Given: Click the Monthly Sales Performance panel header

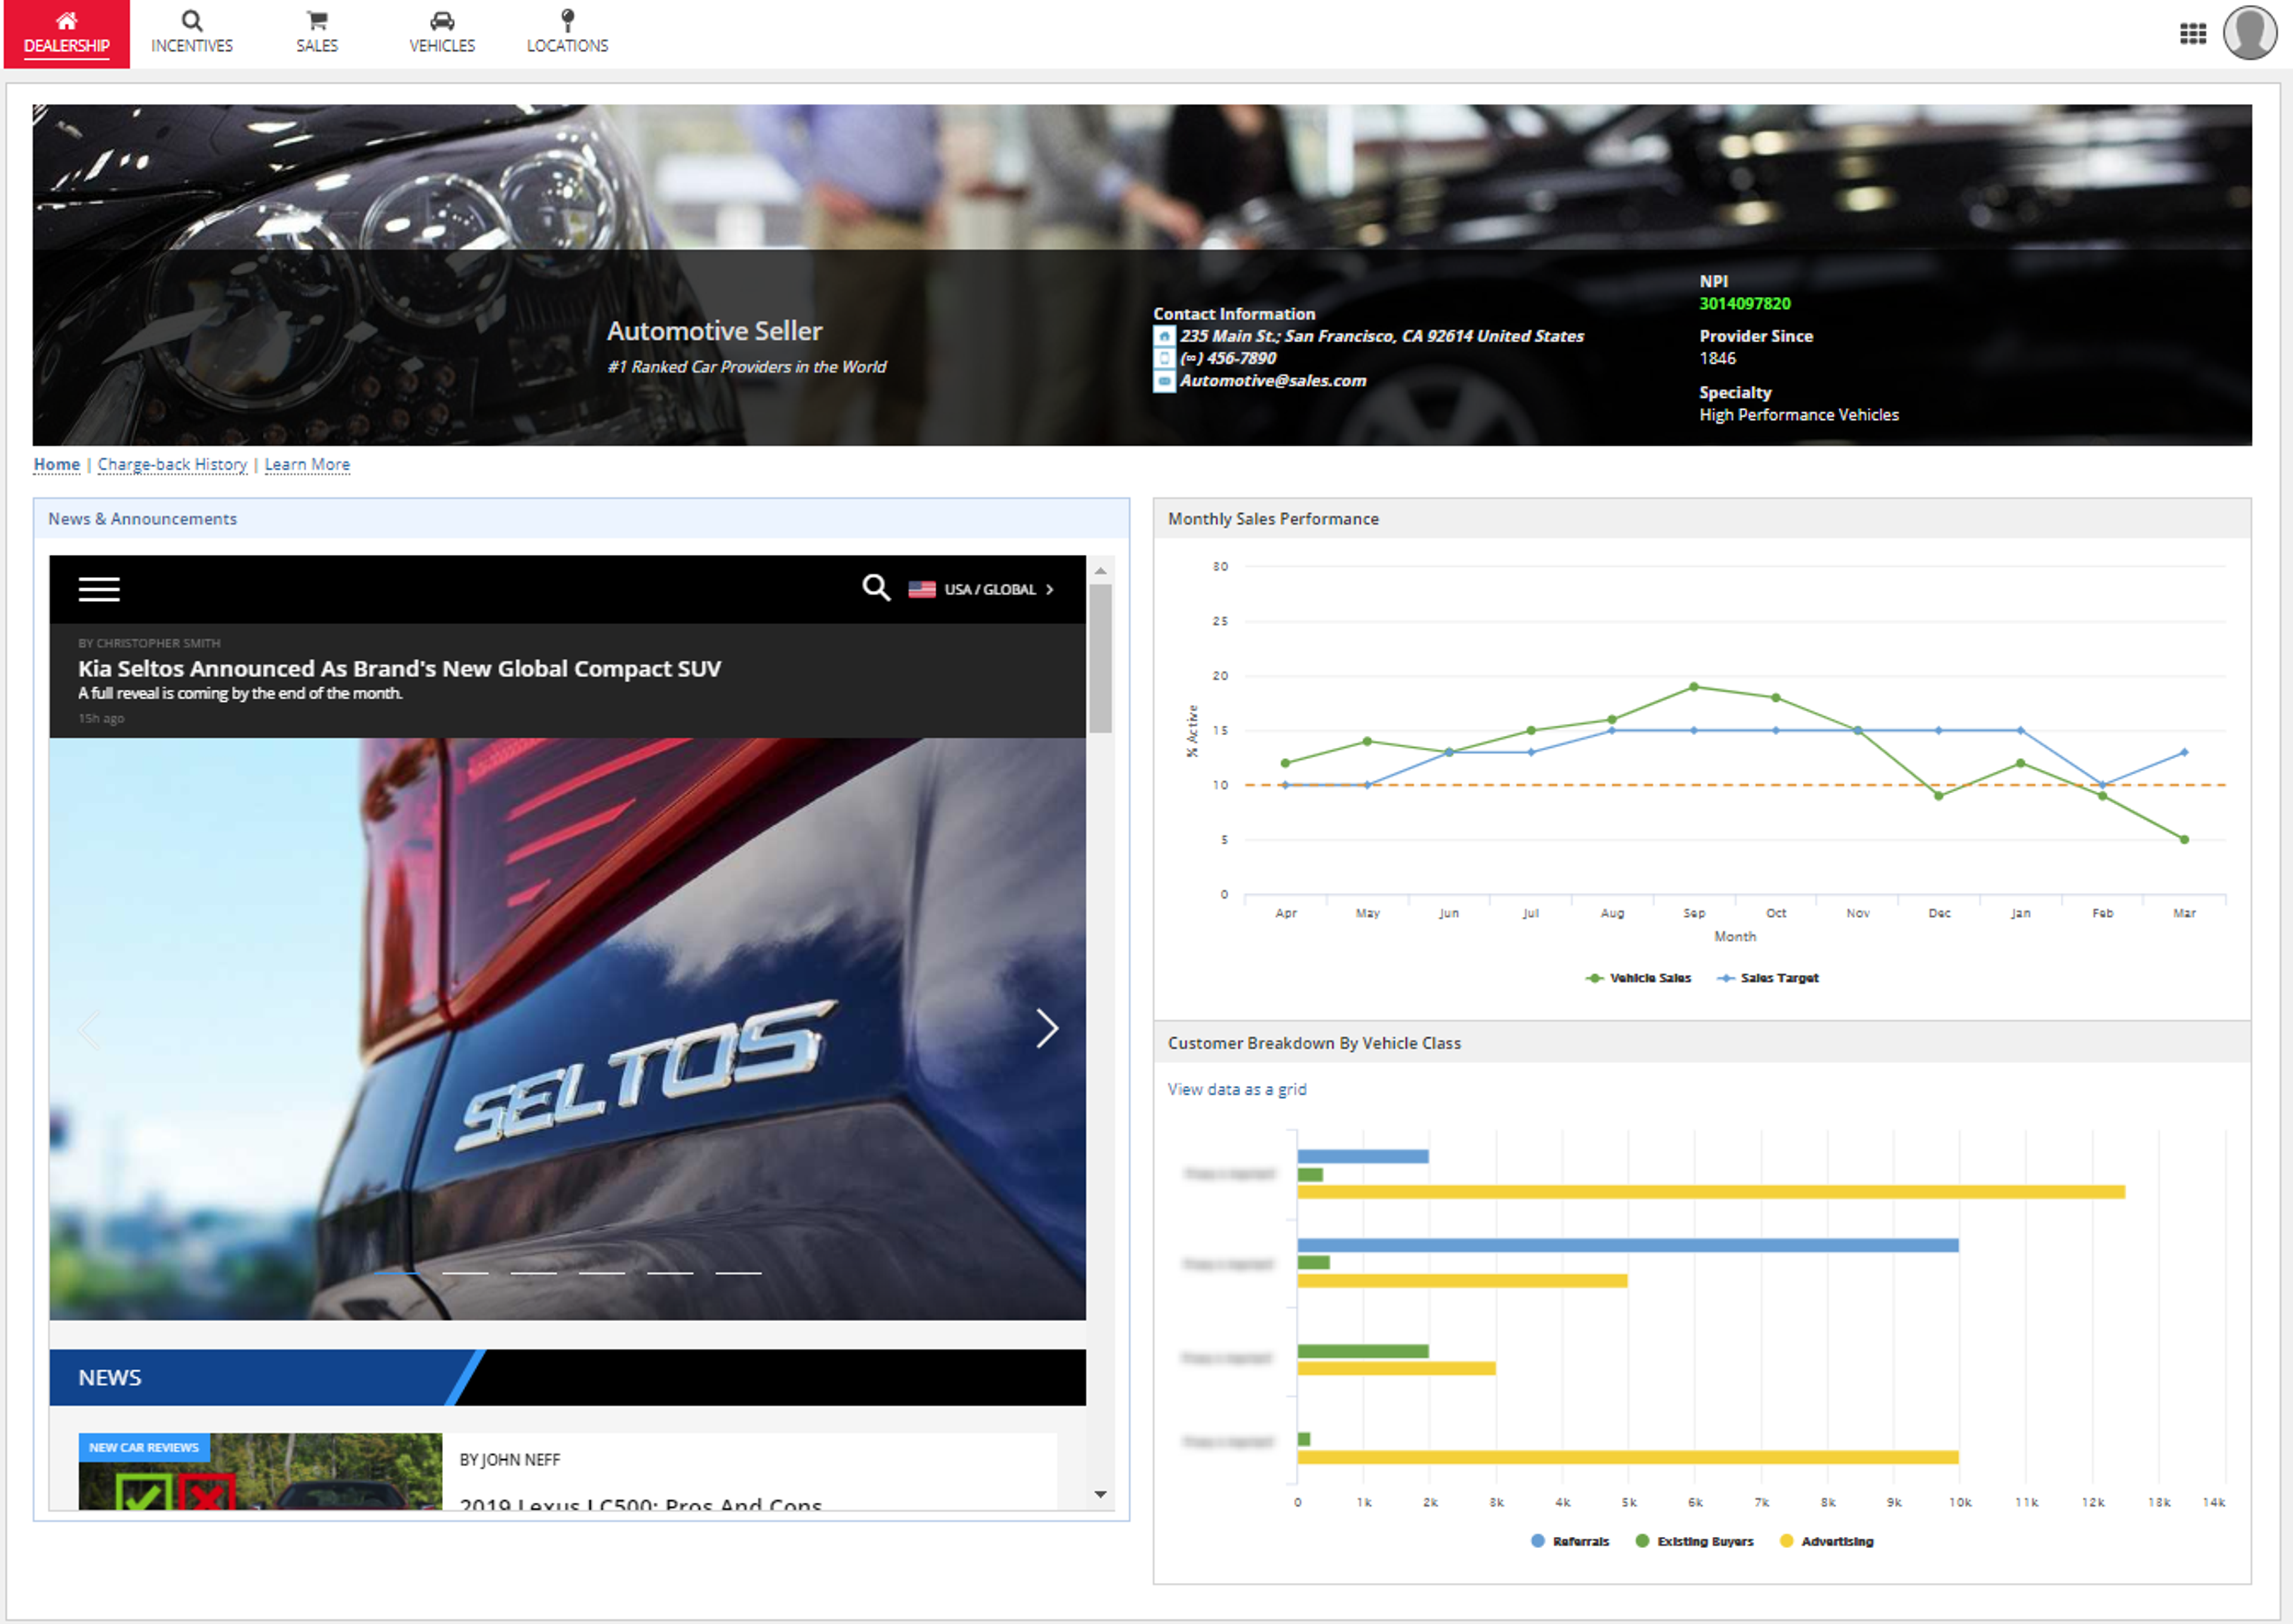Looking at the screenshot, I should click(x=1701, y=519).
